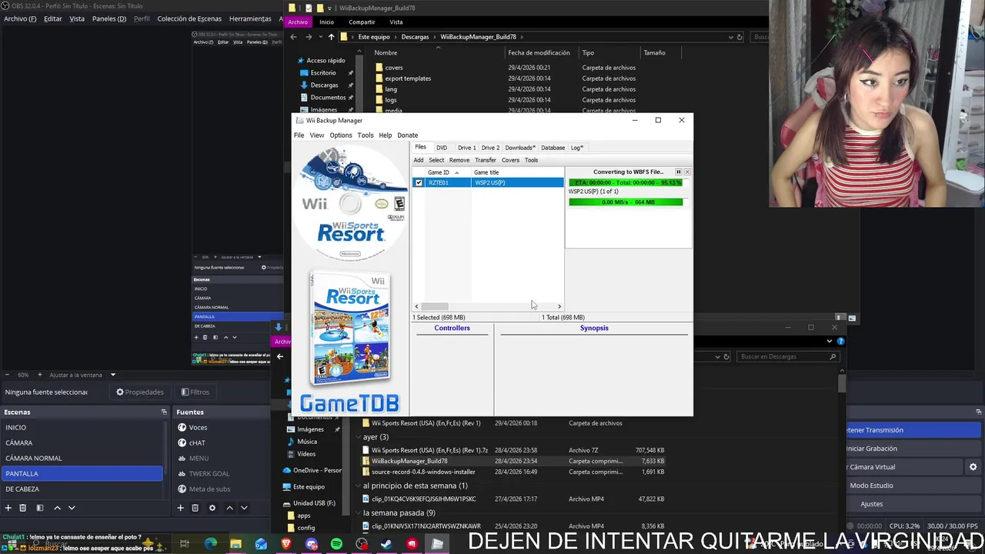Open scene filters icon in Escenas toolbar

pyautogui.click(x=40, y=508)
